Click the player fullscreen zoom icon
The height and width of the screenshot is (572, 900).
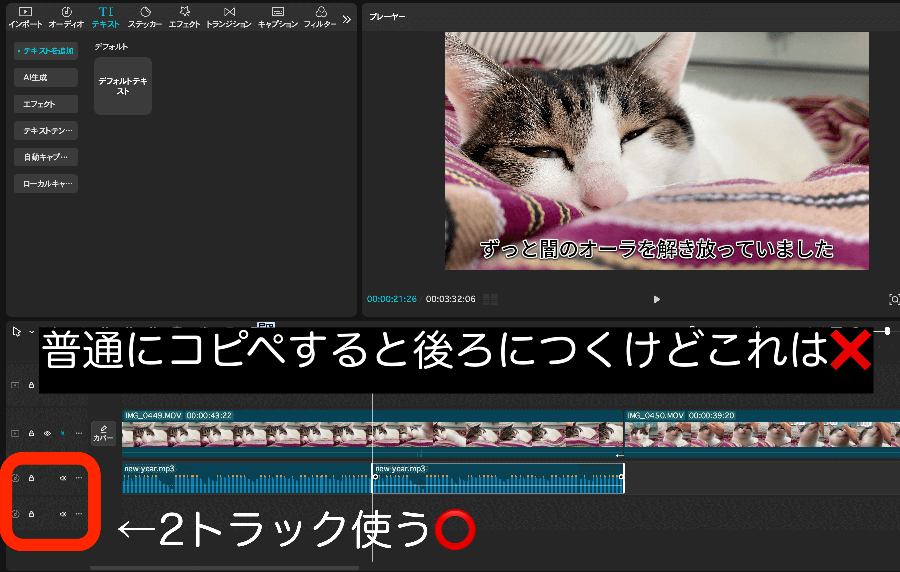894,299
